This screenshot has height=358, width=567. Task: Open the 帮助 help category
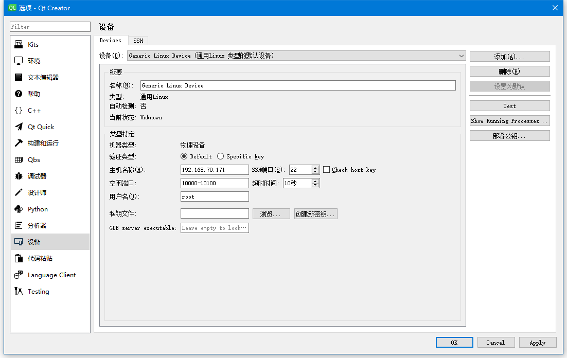pyautogui.click(x=50, y=94)
